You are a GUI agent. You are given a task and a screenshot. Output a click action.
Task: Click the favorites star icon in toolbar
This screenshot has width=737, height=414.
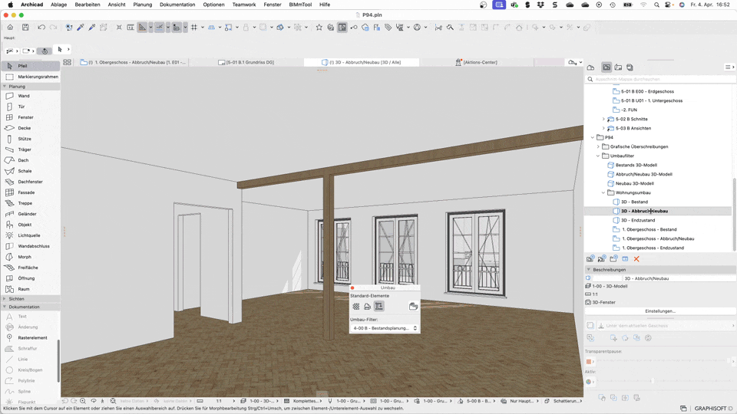coord(319,28)
